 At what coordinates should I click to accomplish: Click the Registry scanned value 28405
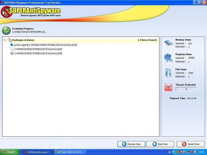(191, 58)
